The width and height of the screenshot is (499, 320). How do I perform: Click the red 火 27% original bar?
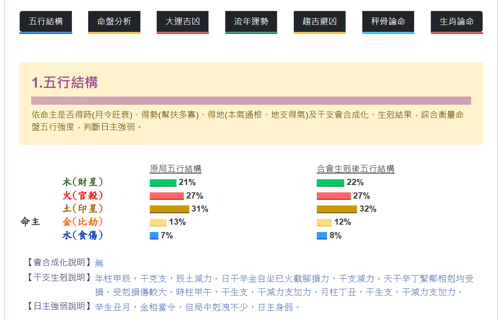pos(167,196)
